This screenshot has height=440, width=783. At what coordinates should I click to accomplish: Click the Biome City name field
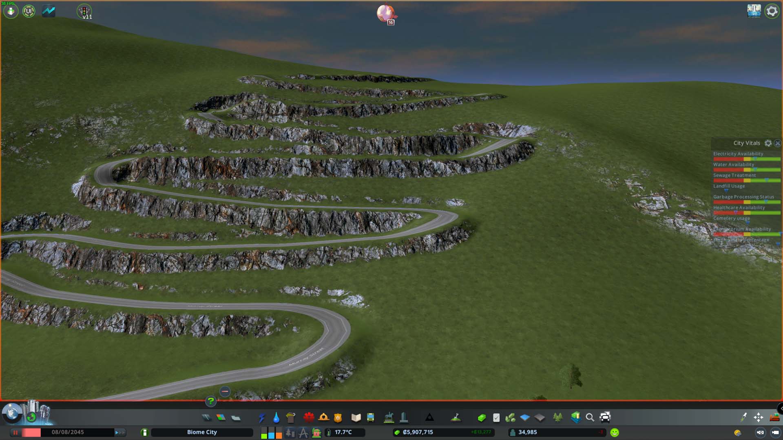(x=202, y=432)
